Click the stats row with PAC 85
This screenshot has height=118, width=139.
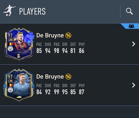coord(61,48)
